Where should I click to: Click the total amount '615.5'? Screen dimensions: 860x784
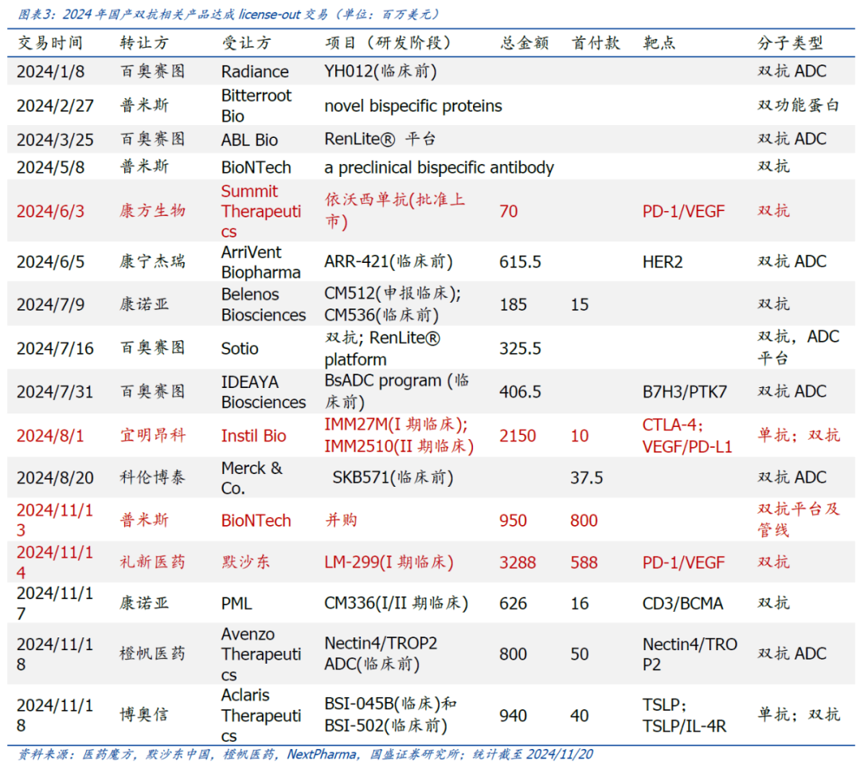(x=520, y=261)
